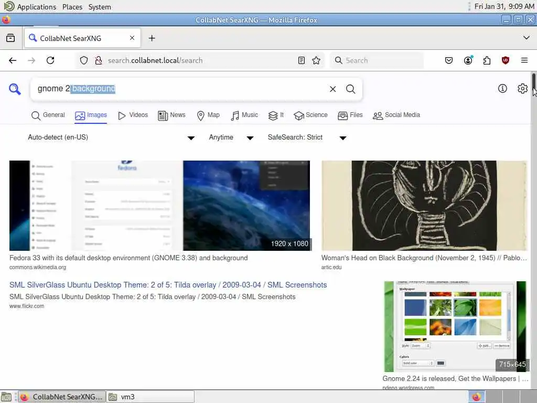
Task: Open a new tab with plus
Action: point(152,38)
